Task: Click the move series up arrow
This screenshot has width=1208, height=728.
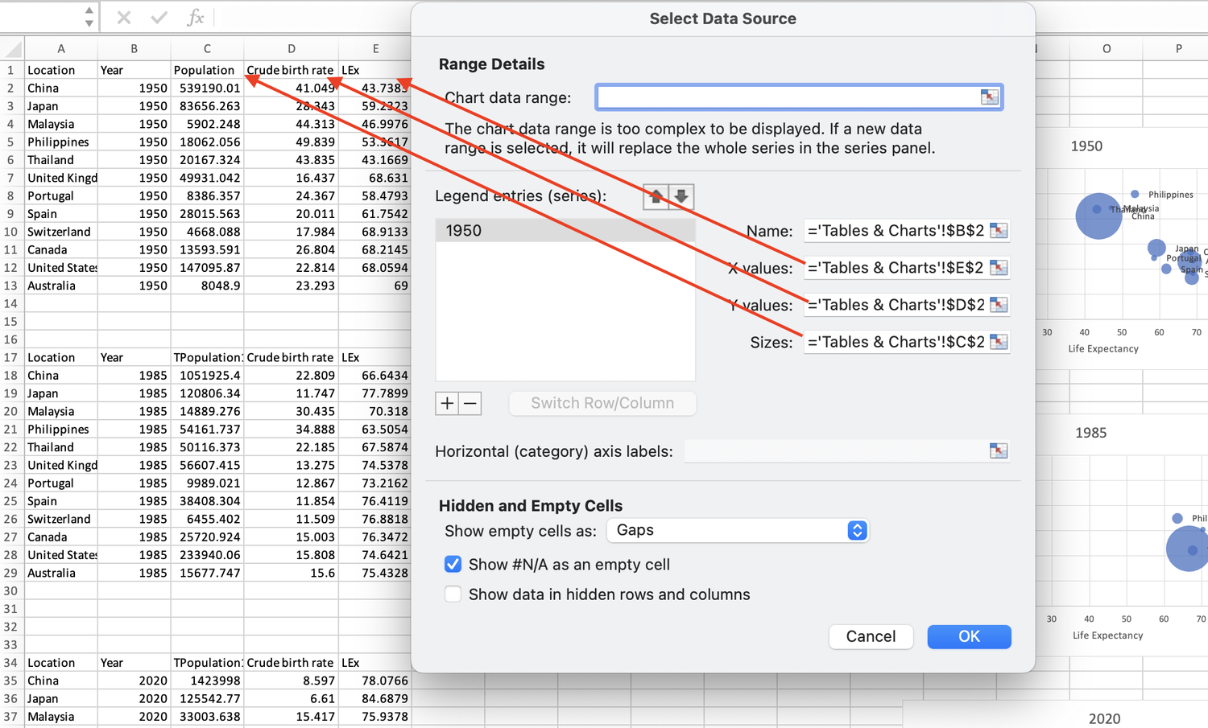Action: pyautogui.click(x=655, y=195)
